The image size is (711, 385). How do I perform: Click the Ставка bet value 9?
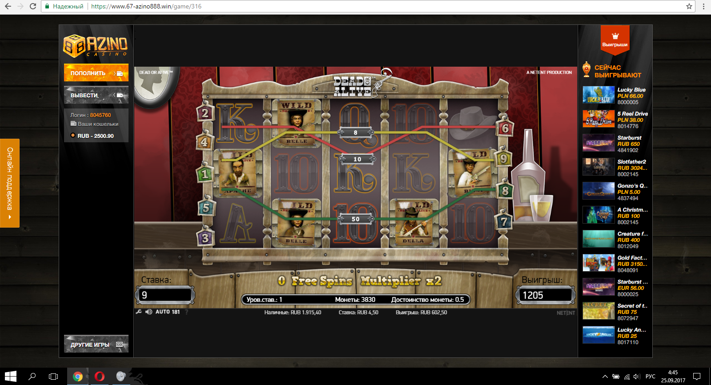pos(165,295)
